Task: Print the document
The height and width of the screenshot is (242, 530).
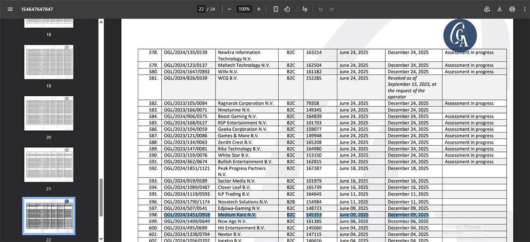Action: click(512, 9)
